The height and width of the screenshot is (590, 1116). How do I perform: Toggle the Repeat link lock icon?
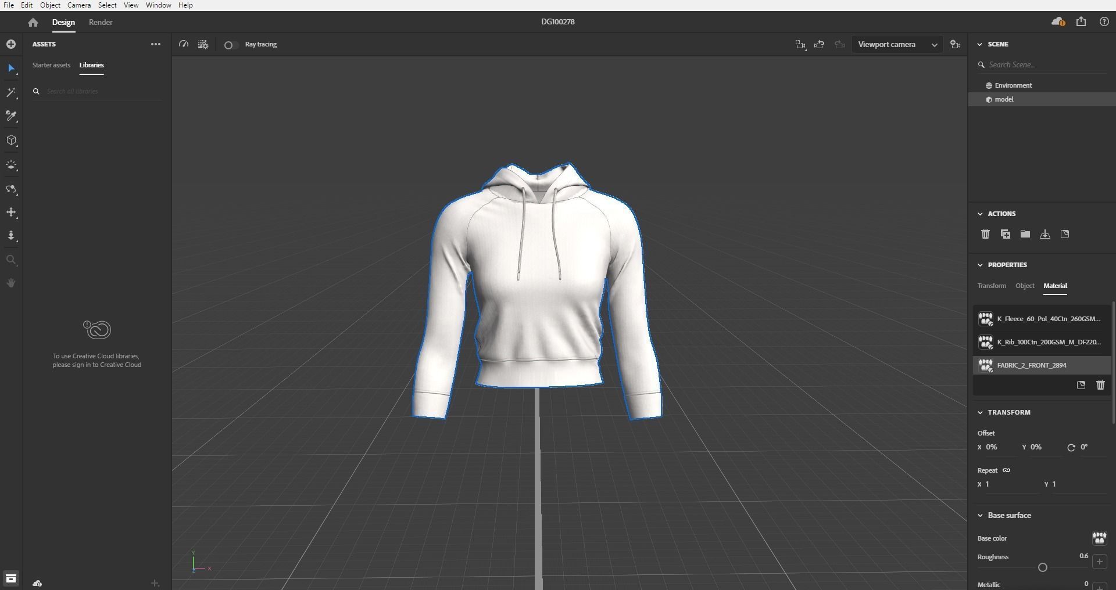[1007, 470]
